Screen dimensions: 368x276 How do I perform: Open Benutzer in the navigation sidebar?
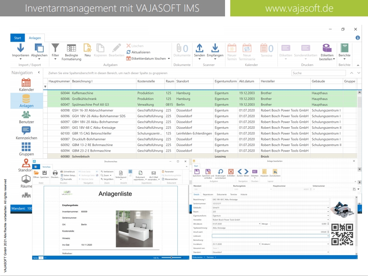click(26, 117)
